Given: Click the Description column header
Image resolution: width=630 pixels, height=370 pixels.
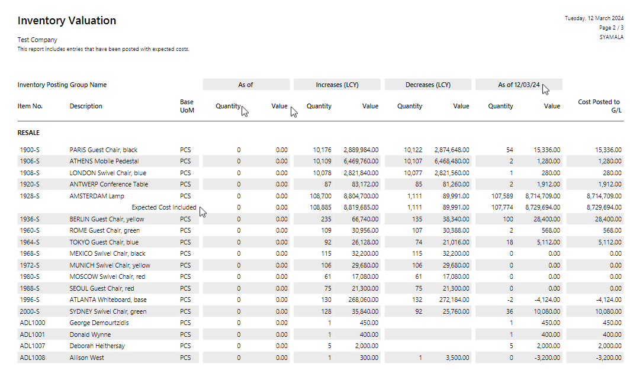Looking at the screenshot, I should point(86,106).
